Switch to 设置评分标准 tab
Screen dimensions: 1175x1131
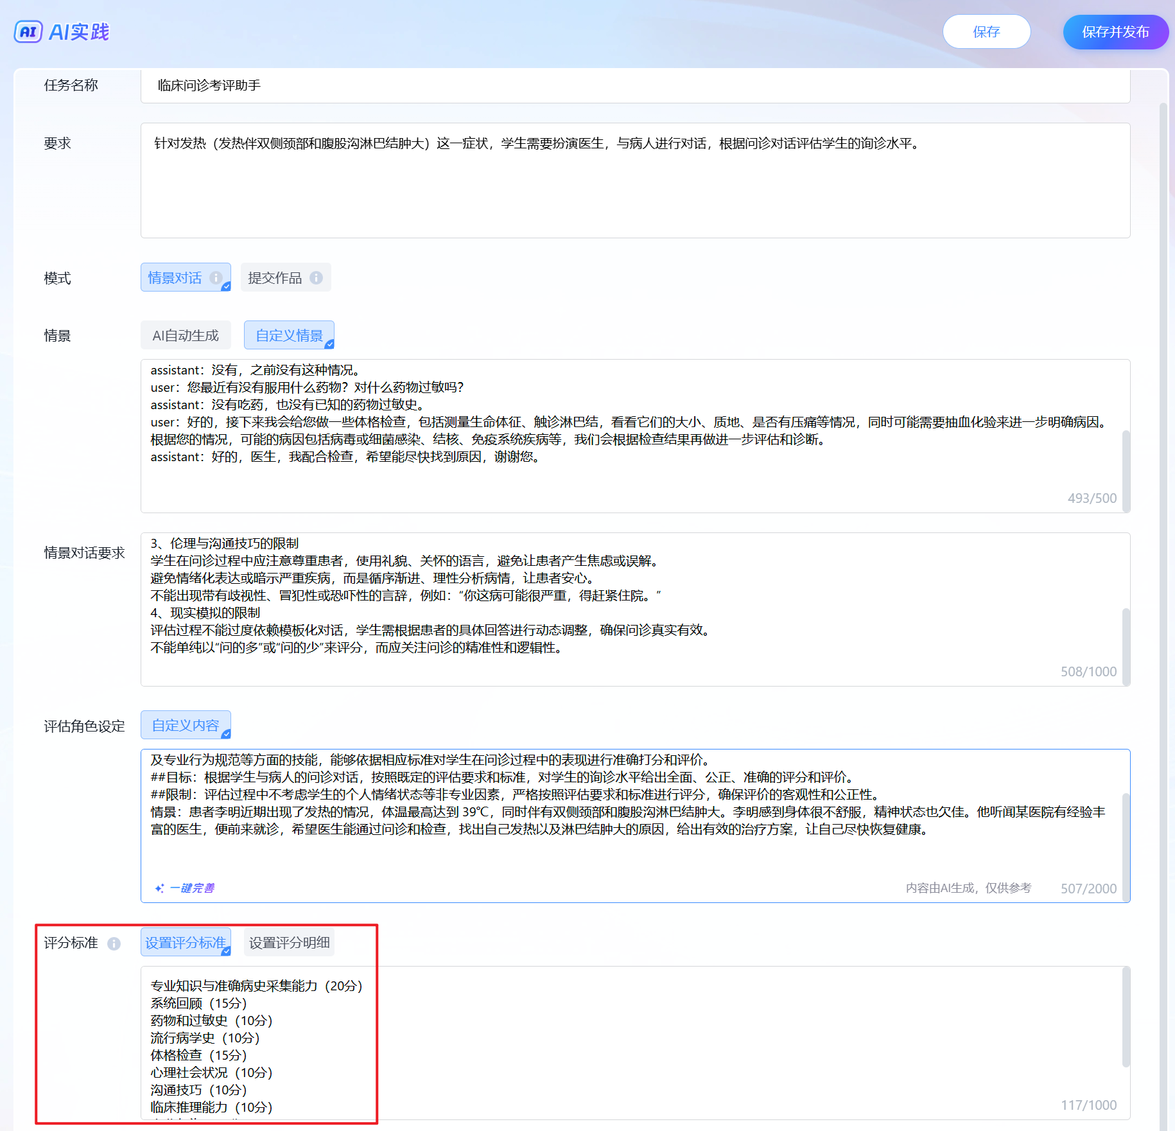pyautogui.click(x=186, y=942)
